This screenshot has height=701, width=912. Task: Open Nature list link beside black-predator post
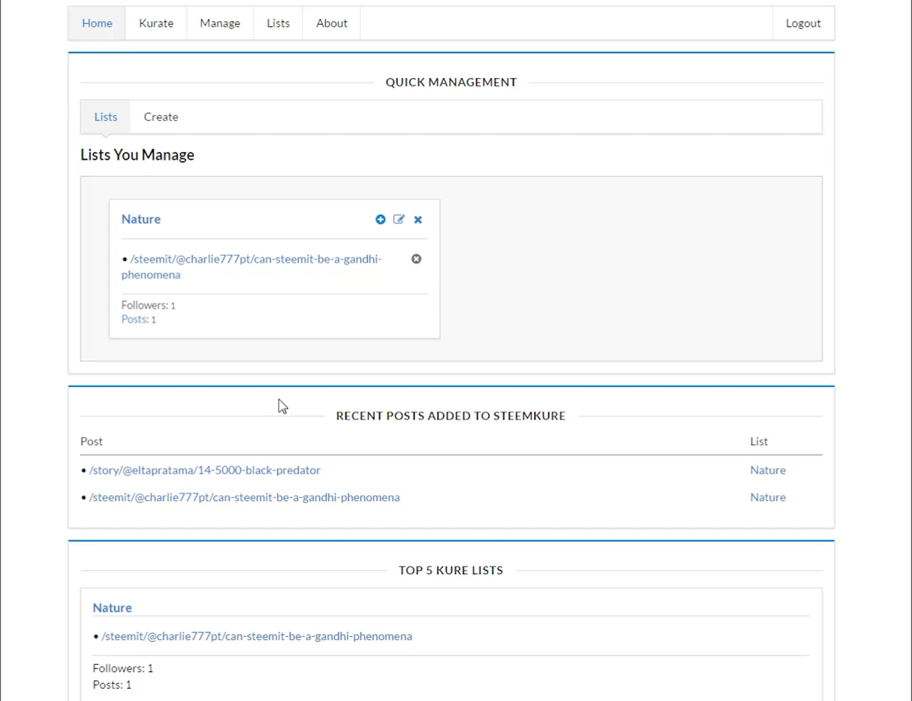tap(768, 470)
